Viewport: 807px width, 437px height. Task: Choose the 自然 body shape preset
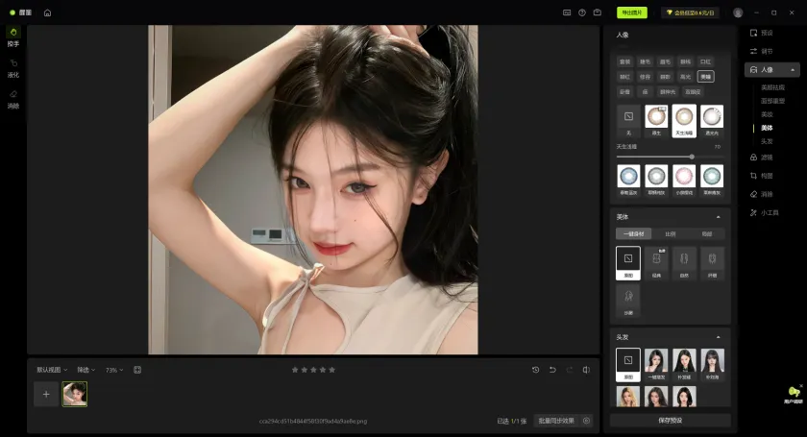point(684,263)
